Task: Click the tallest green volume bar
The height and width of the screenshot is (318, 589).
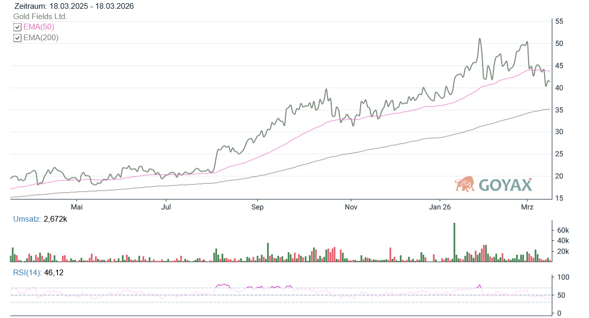Action: (x=454, y=242)
